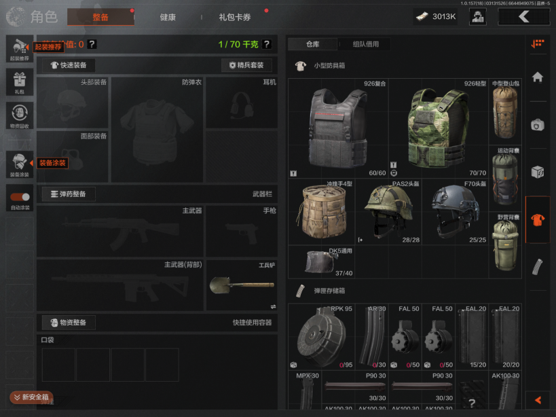Viewport: 556px width, 417px height.
Task: Open the 物资回收 recycle icon
Action: click(20, 115)
